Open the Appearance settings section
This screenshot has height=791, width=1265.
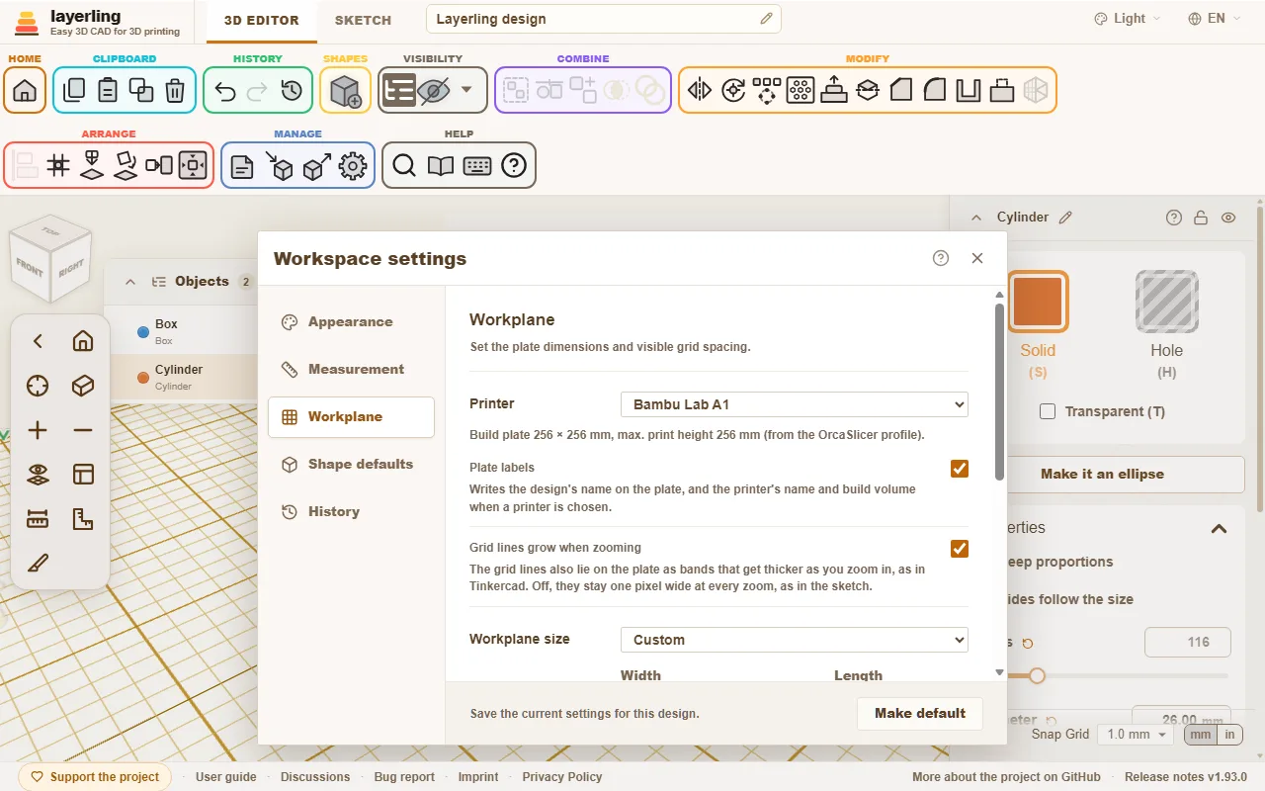coord(351,322)
